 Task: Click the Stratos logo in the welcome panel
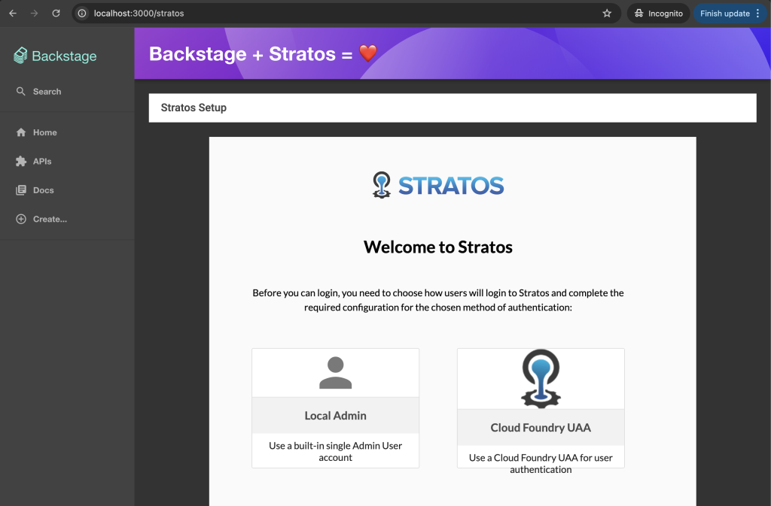(x=438, y=185)
